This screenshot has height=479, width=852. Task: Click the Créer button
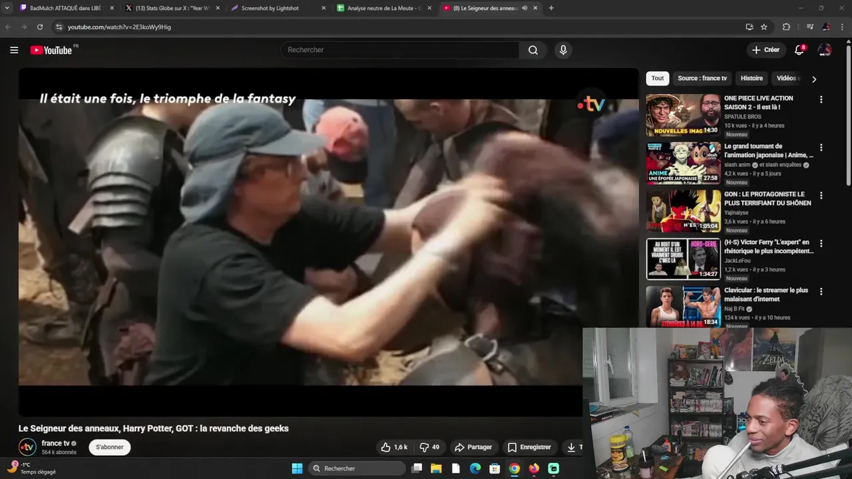(x=765, y=50)
